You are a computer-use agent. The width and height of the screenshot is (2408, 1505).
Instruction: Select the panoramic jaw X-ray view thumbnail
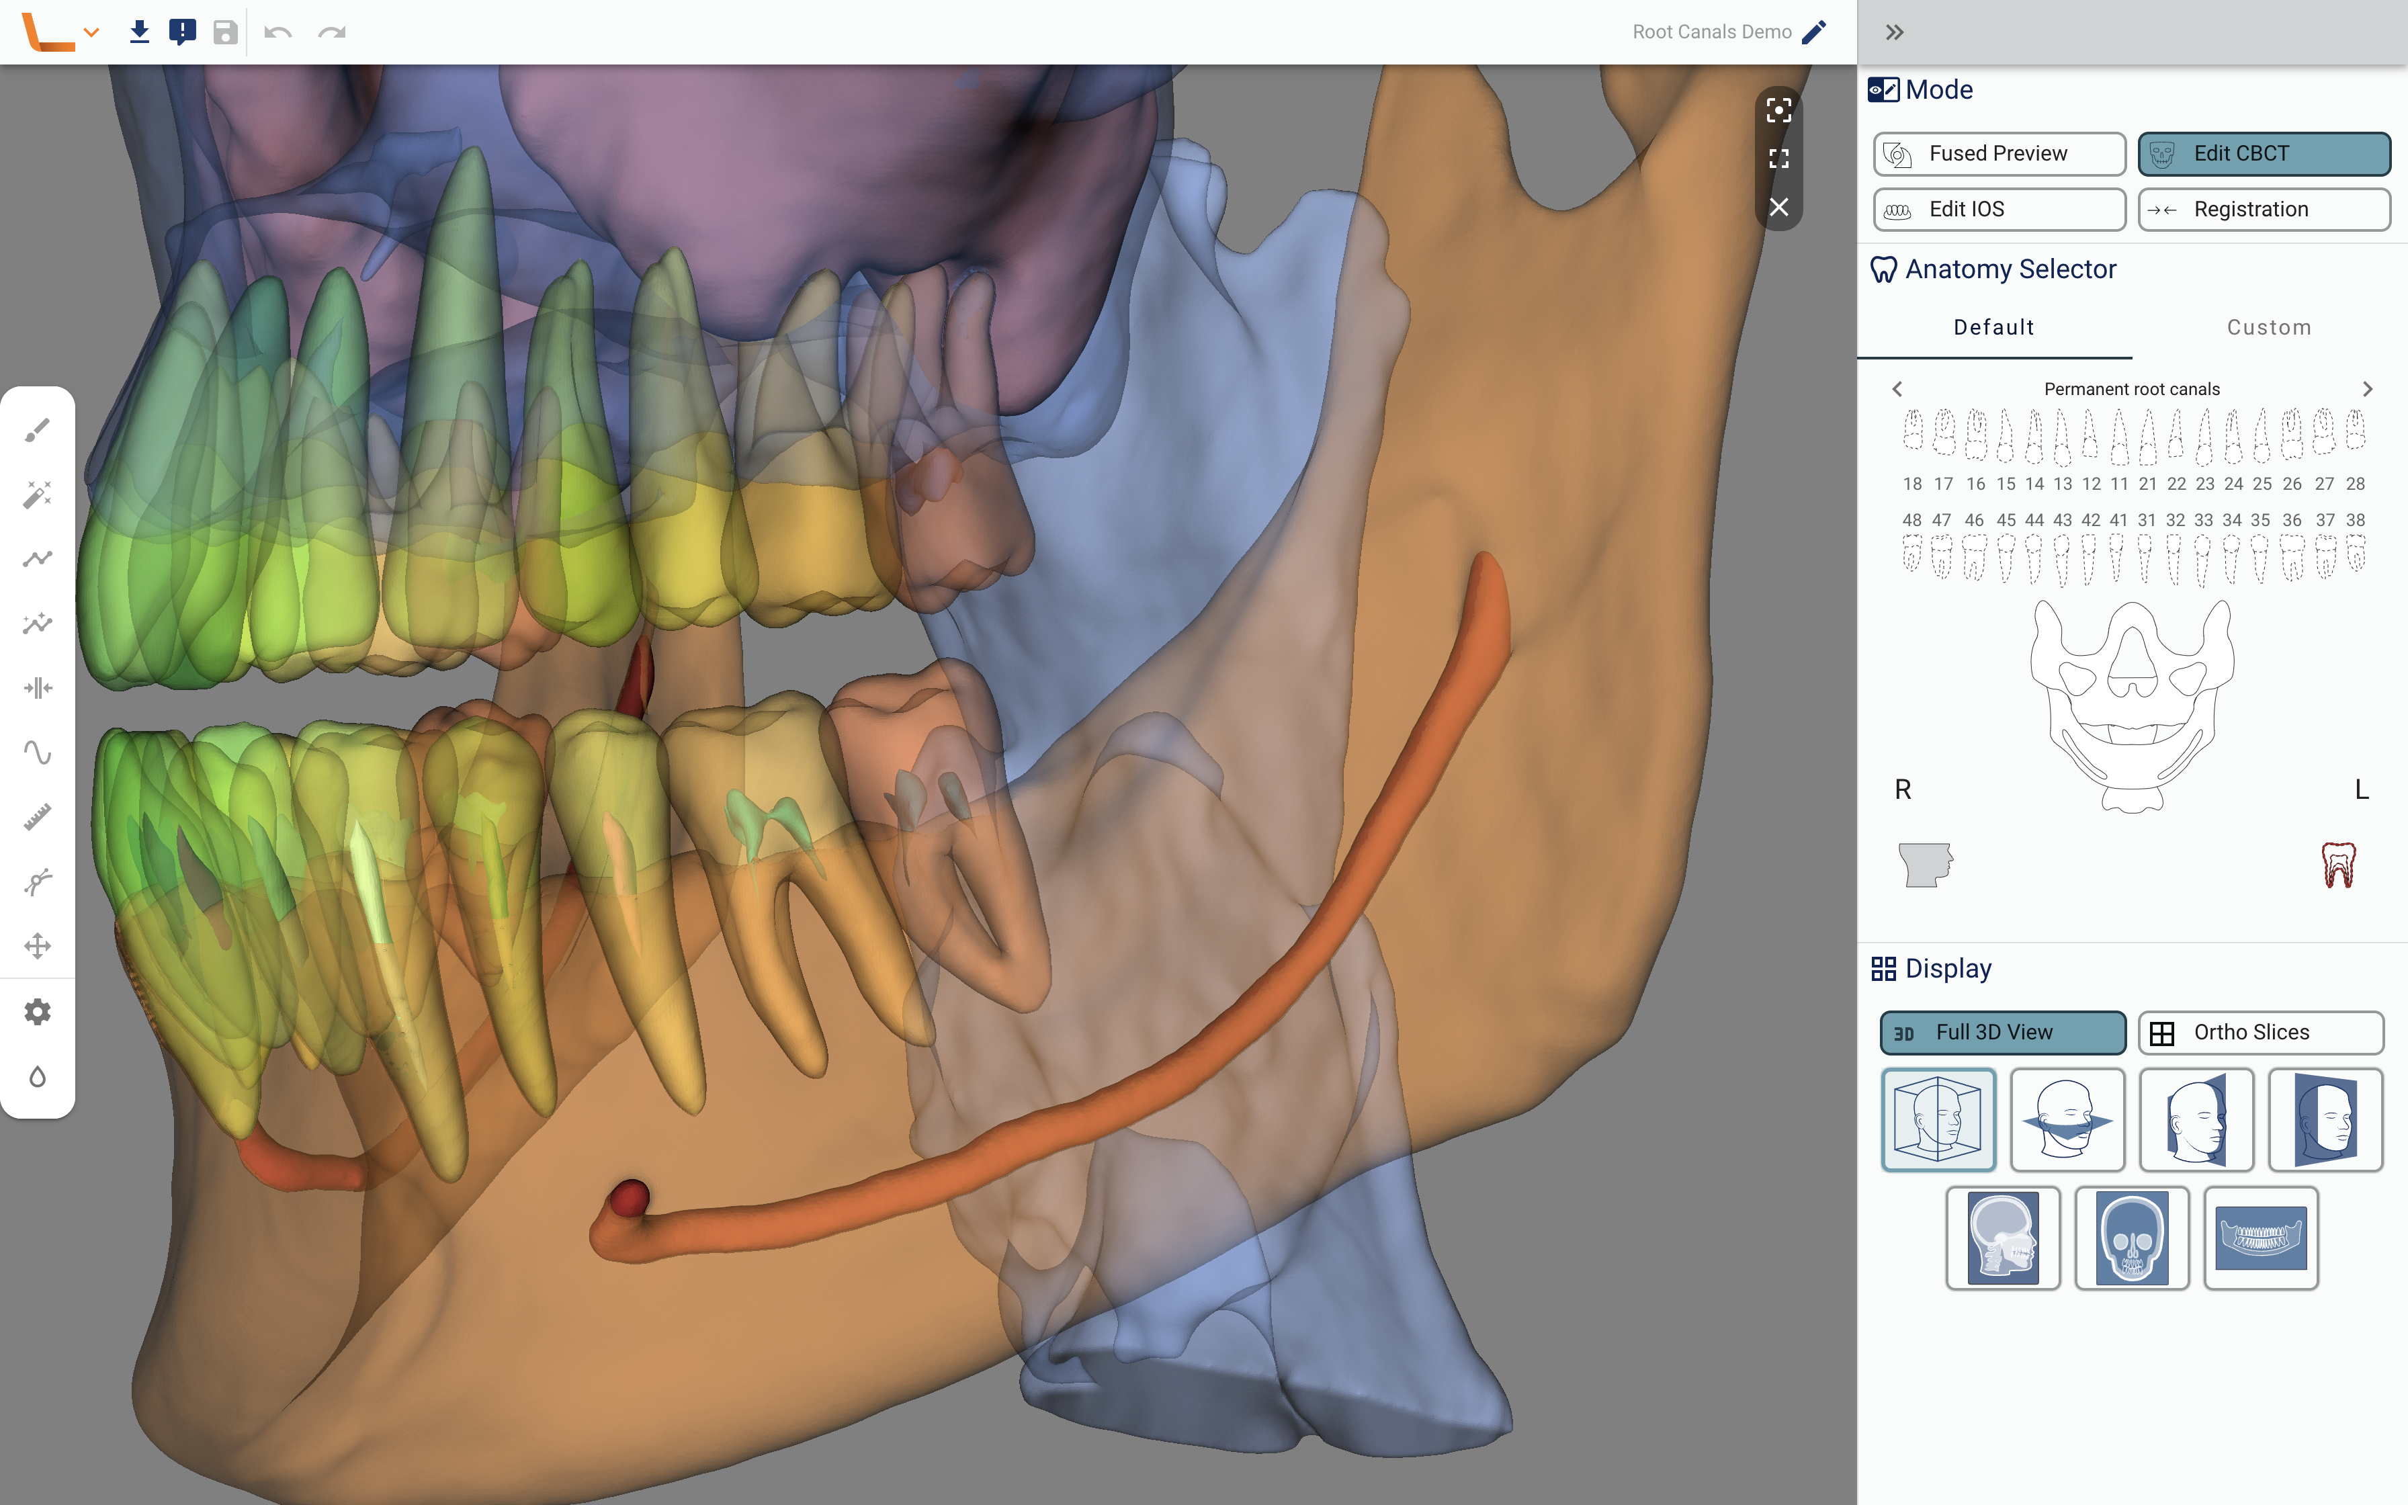[x=2260, y=1237]
